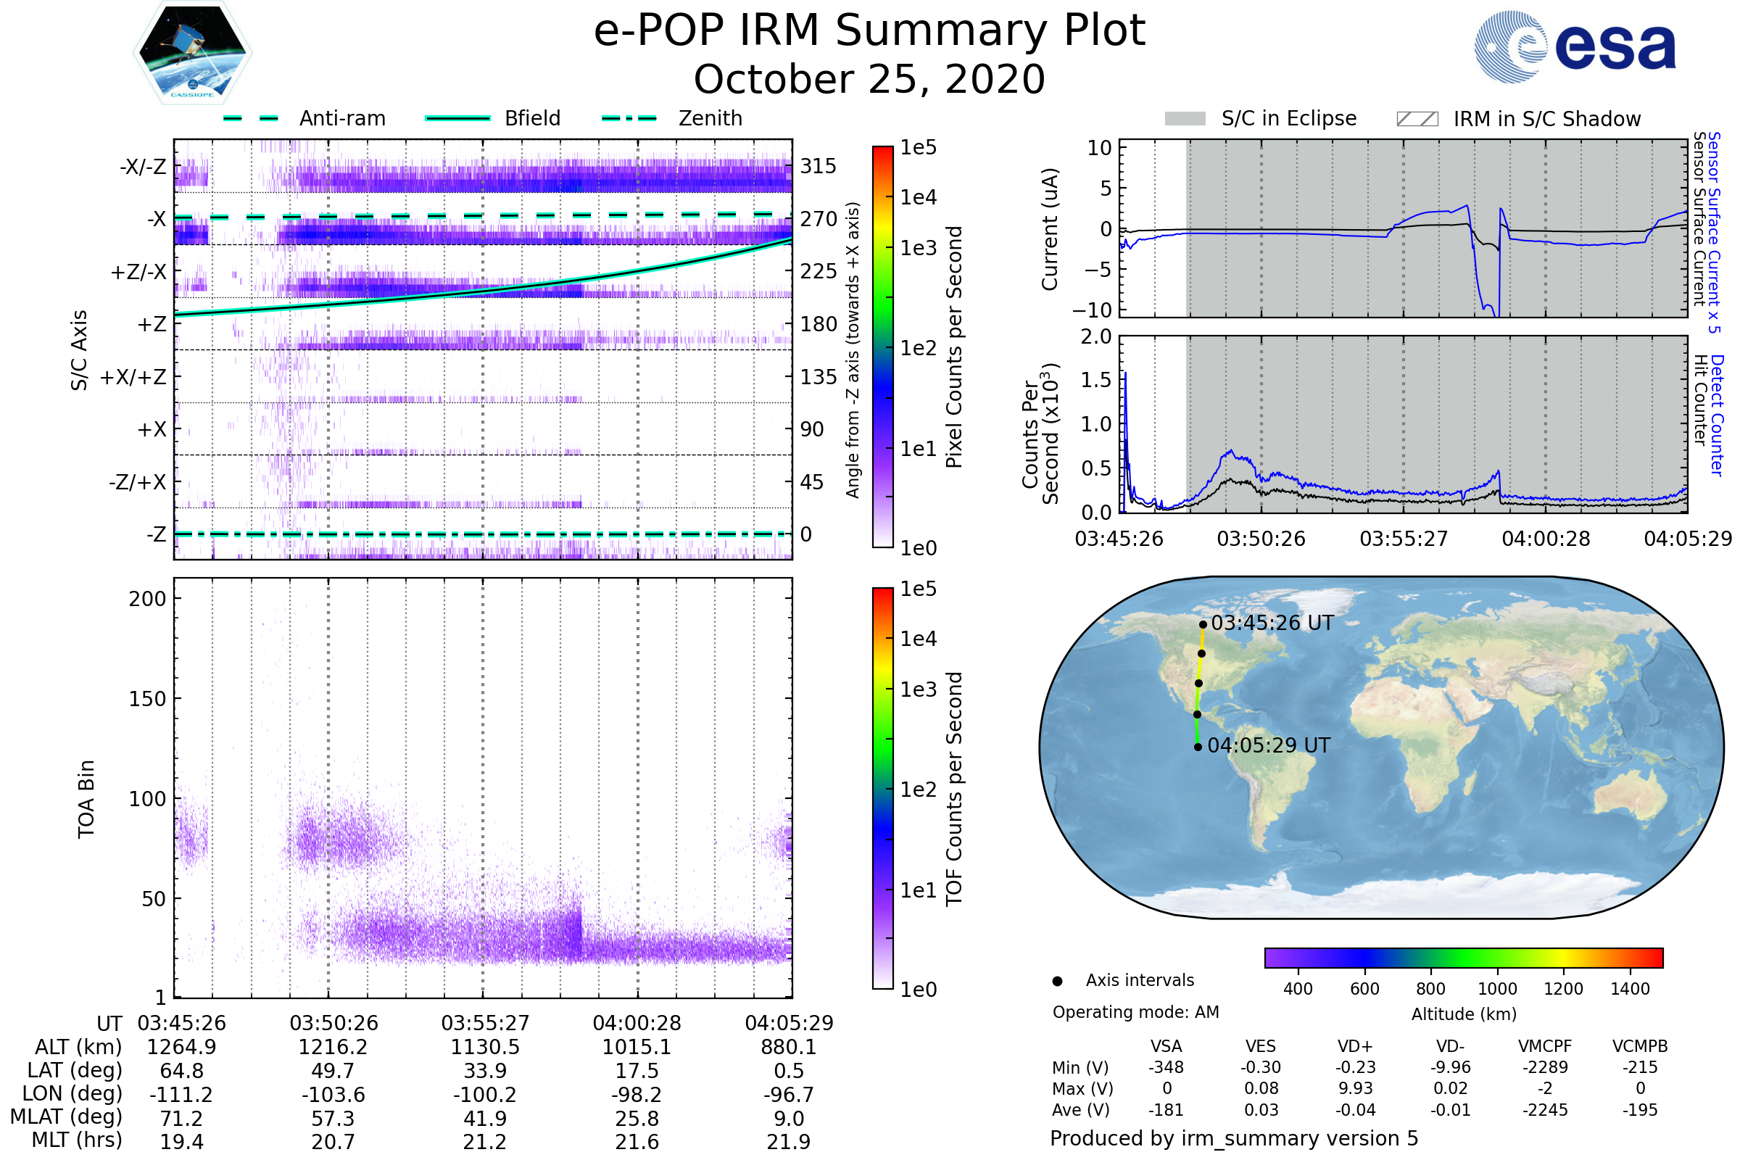This screenshot has height=1160, width=1740.
Task: Click the Pixel Counts per Second colorbar
Action: click(882, 347)
